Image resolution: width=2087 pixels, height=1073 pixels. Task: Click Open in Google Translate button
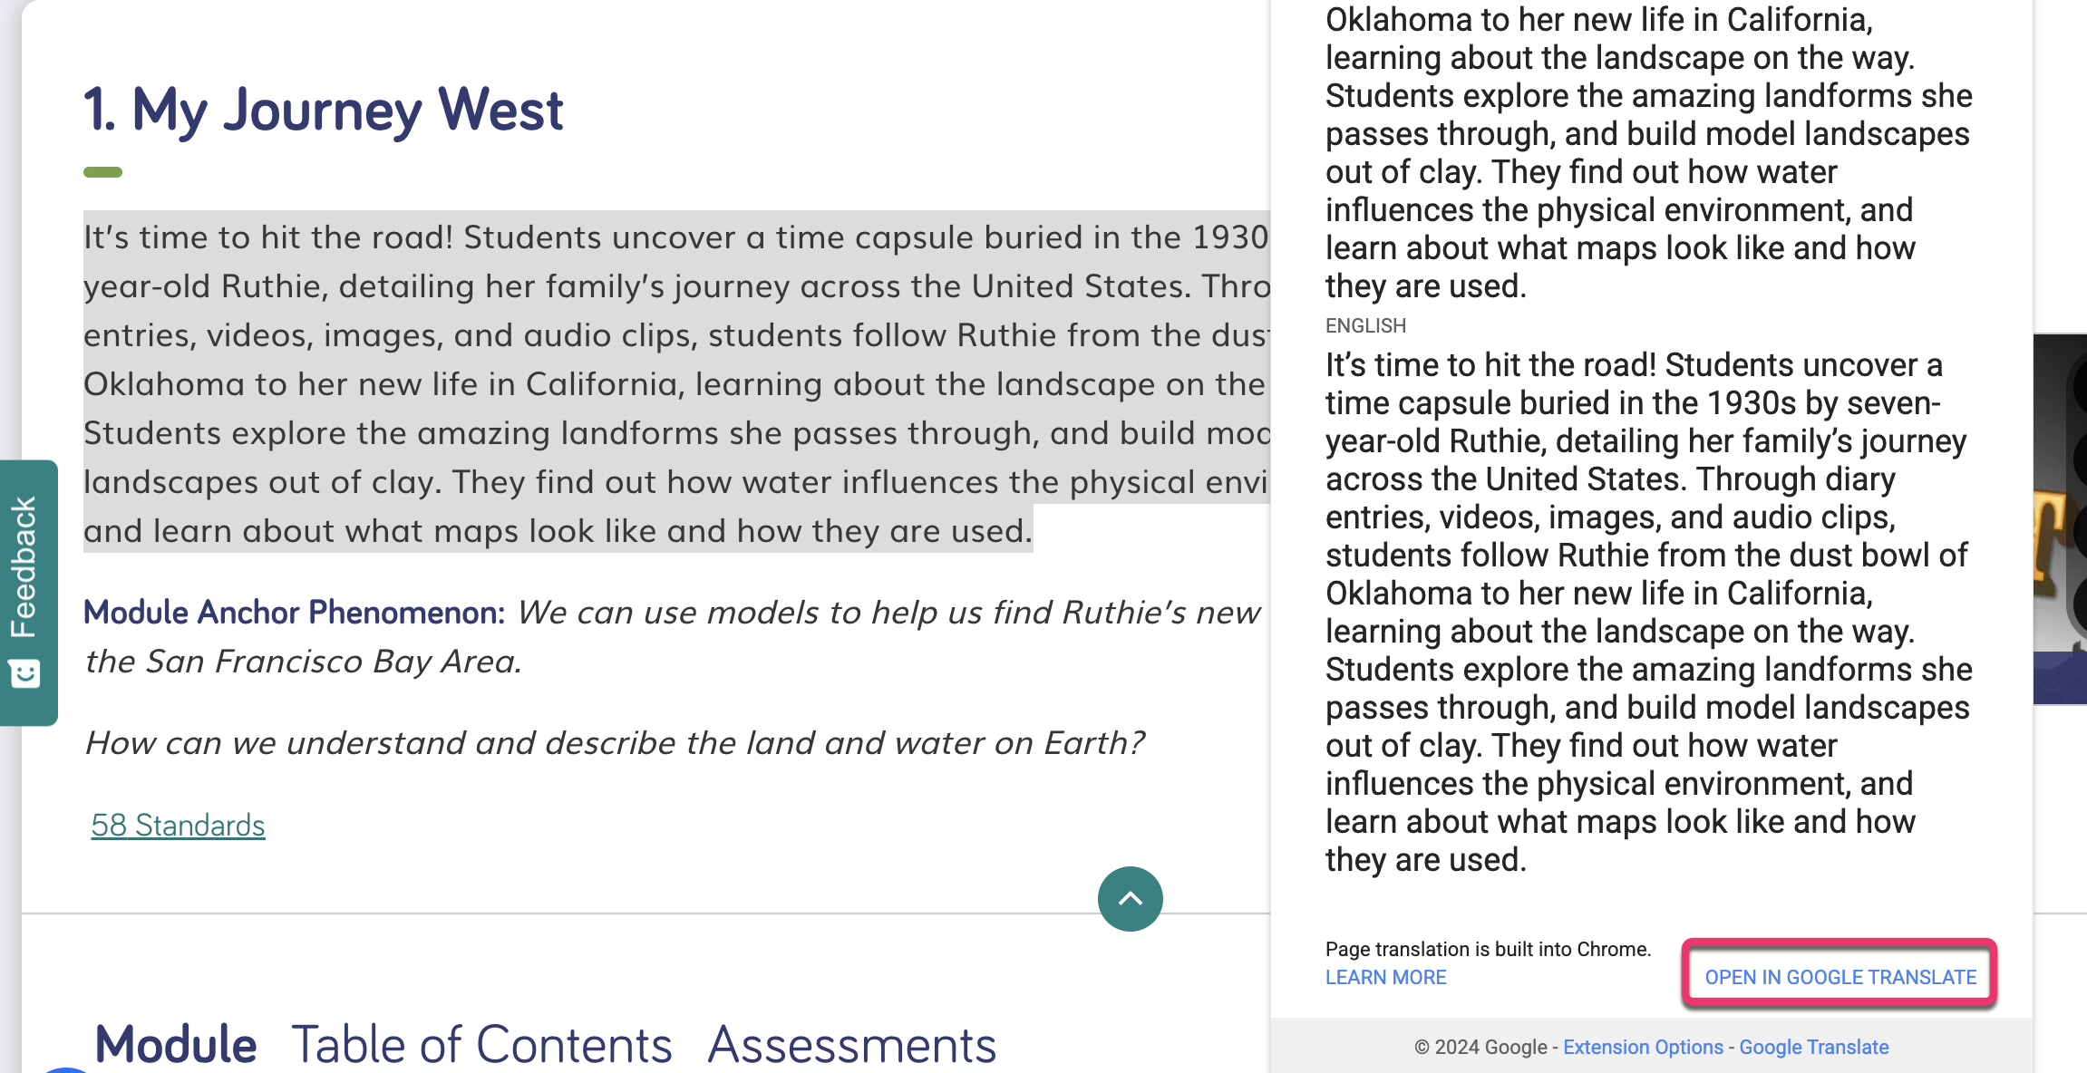coord(1839,976)
